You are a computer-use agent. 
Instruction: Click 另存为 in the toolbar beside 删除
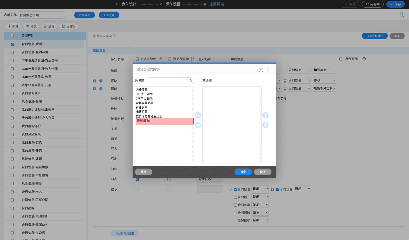click(x=69, y=26)
